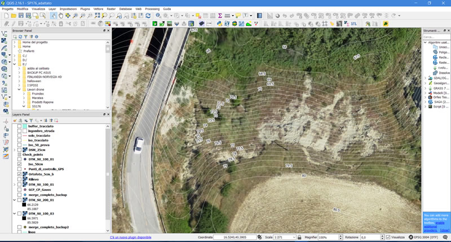Click the cyan swatch of buffer_tracciato
Image resolution: width=451 pixels, height=242 pixels.
25,126
